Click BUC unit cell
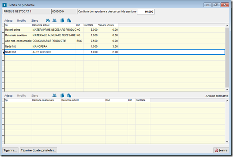 click(x=80, y=41)
